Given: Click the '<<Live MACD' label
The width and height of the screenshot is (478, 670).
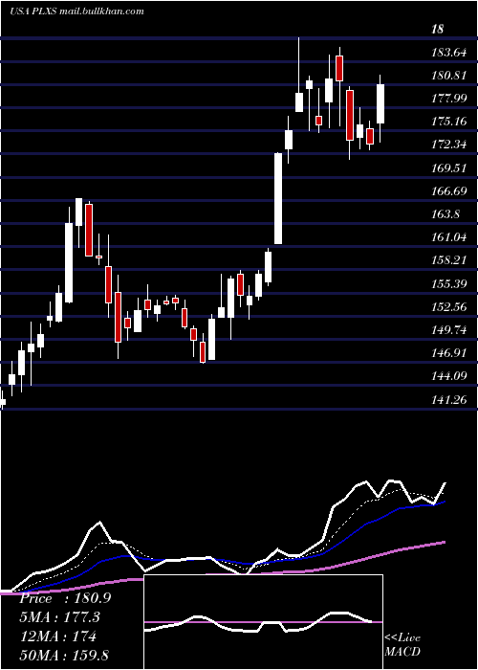Looking at the screenshot, I should 402,645.
